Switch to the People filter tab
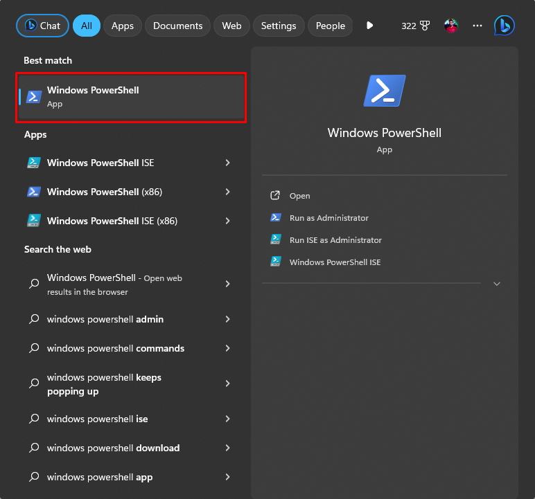Screen dimensions: 535x499 331,26
